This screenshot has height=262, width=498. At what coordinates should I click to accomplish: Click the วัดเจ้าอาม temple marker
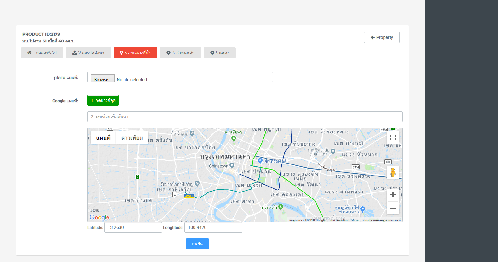(x=192, y=133)
